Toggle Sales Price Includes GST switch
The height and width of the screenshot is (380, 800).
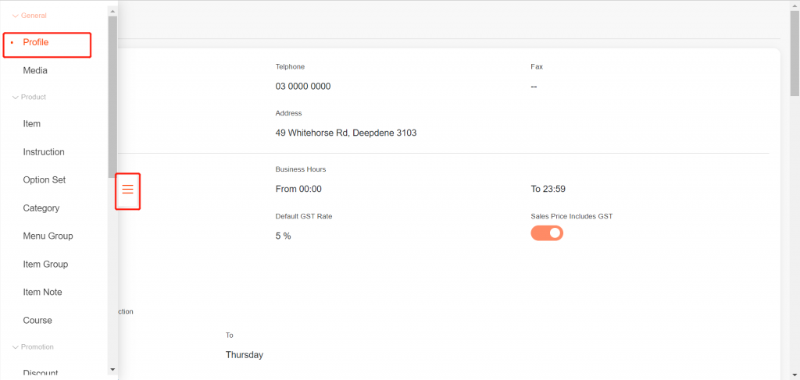547,233
